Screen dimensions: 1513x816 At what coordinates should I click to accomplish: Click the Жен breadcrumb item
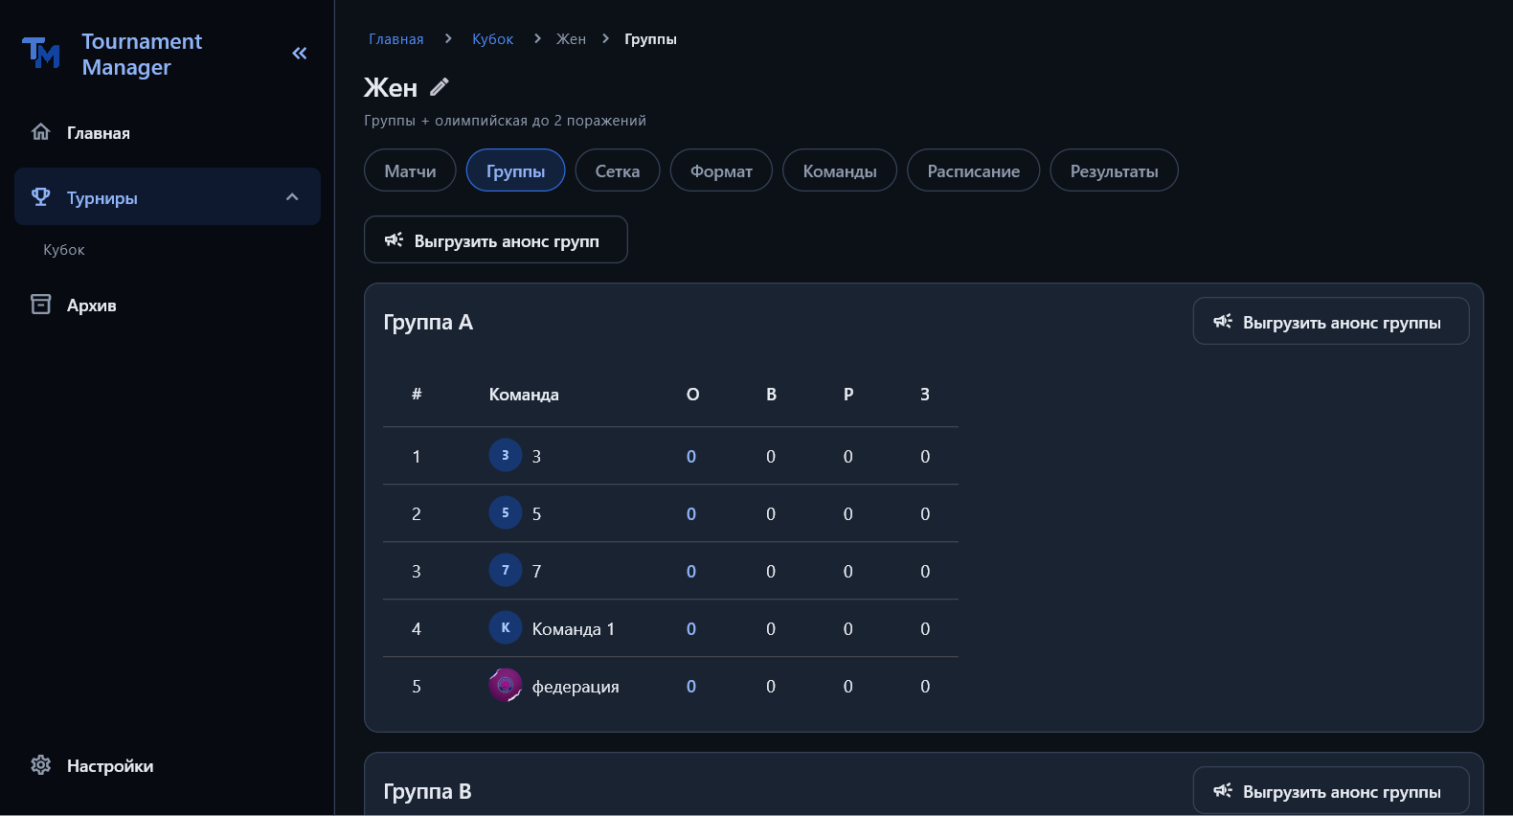571,39
